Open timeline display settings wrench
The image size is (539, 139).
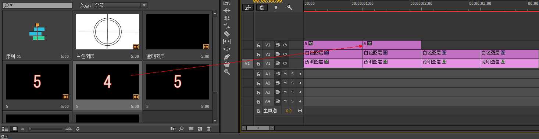tap(290, 7)
